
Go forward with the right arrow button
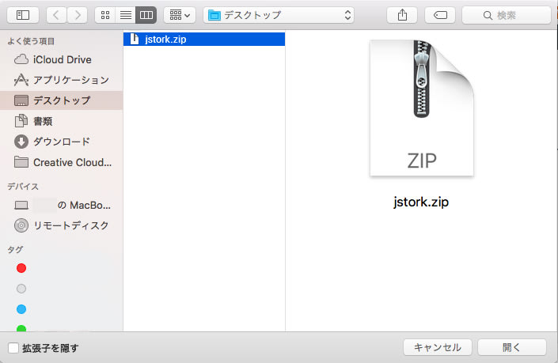click(78, 15)
